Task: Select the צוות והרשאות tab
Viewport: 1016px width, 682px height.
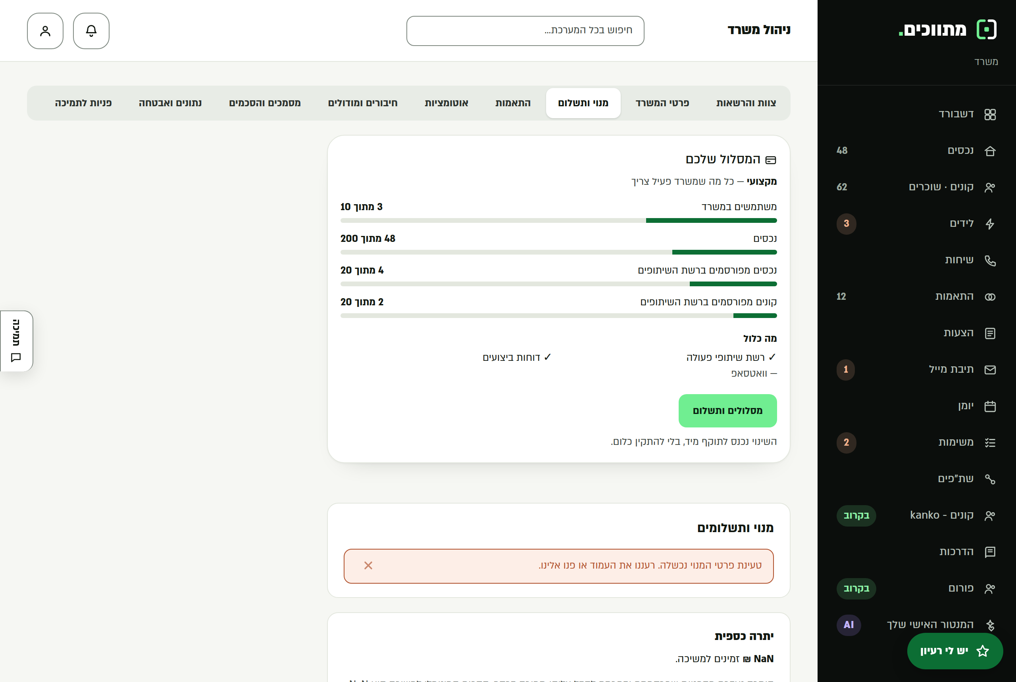Action: click(x=746, y=103)
